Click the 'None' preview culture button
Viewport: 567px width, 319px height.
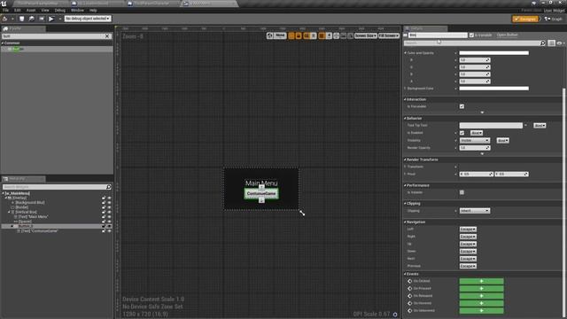280,35
